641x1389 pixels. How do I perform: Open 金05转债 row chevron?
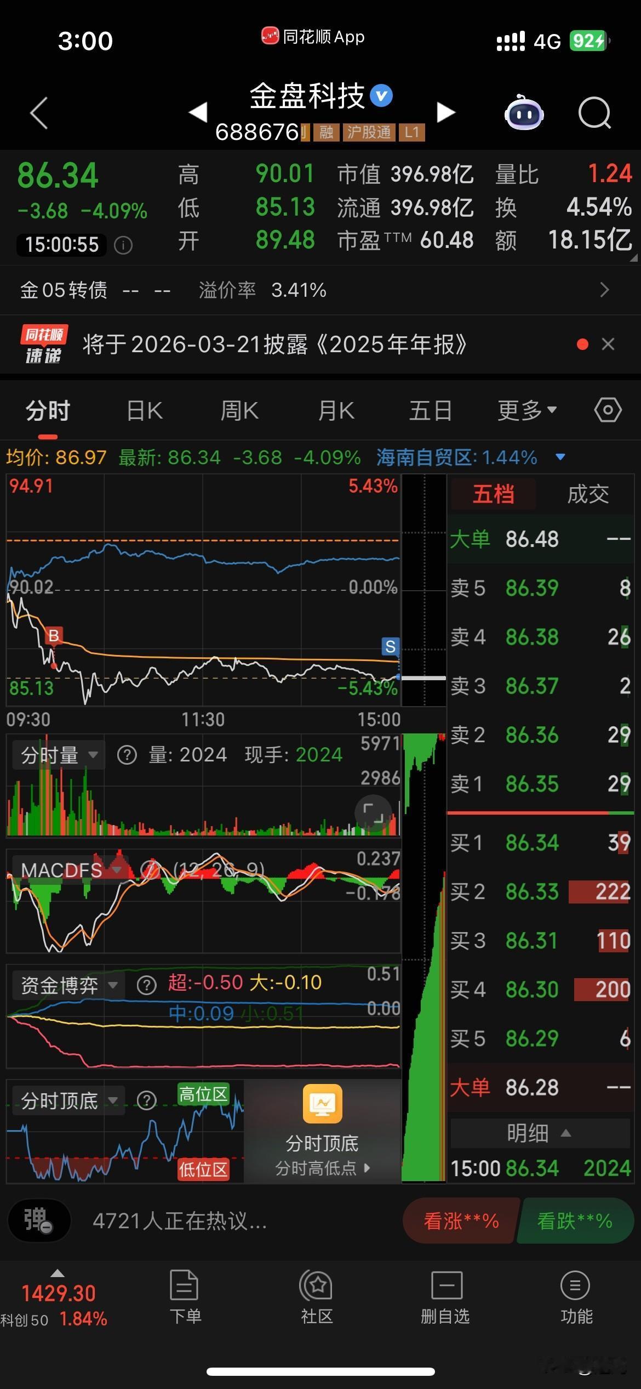[x=604, y=290]
